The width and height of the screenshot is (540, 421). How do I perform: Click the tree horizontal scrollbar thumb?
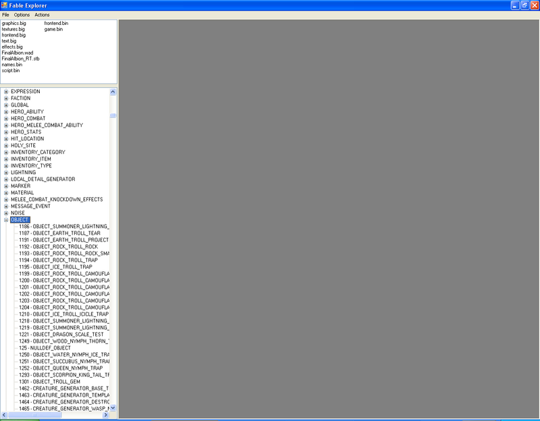pos(35,415)
